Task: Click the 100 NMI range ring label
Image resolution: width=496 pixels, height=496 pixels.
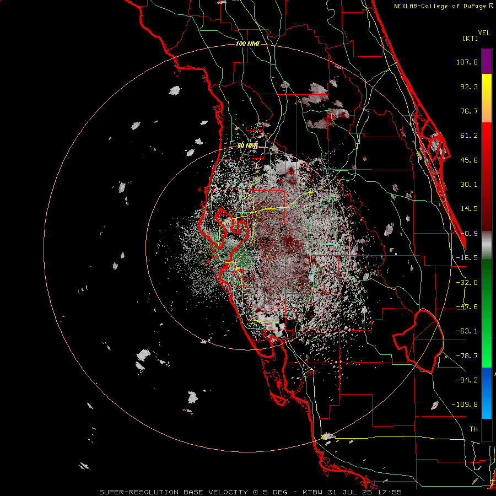Action: [247, 44]
